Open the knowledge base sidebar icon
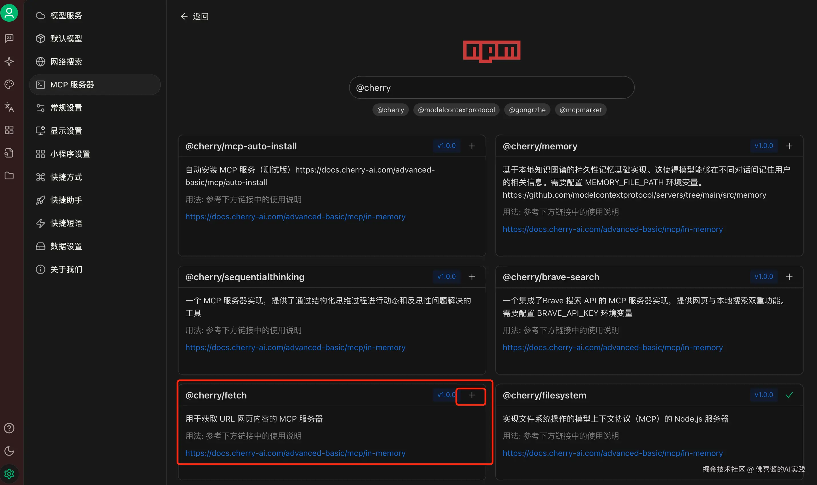Screen dimensions: 817x485 coord(9,153)
